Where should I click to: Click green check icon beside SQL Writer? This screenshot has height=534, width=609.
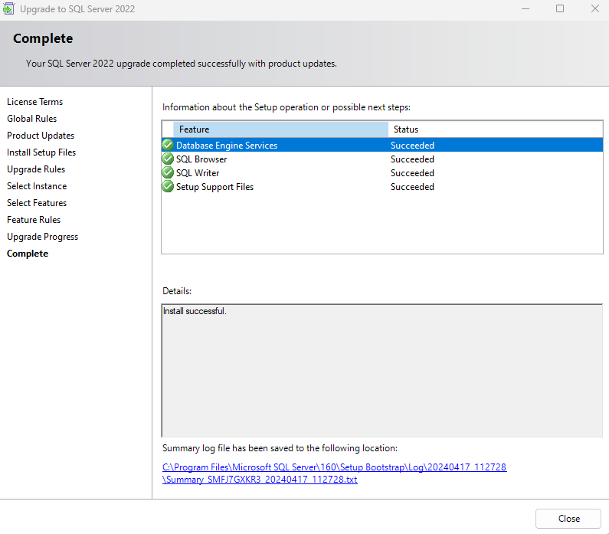tap(168, 172)
